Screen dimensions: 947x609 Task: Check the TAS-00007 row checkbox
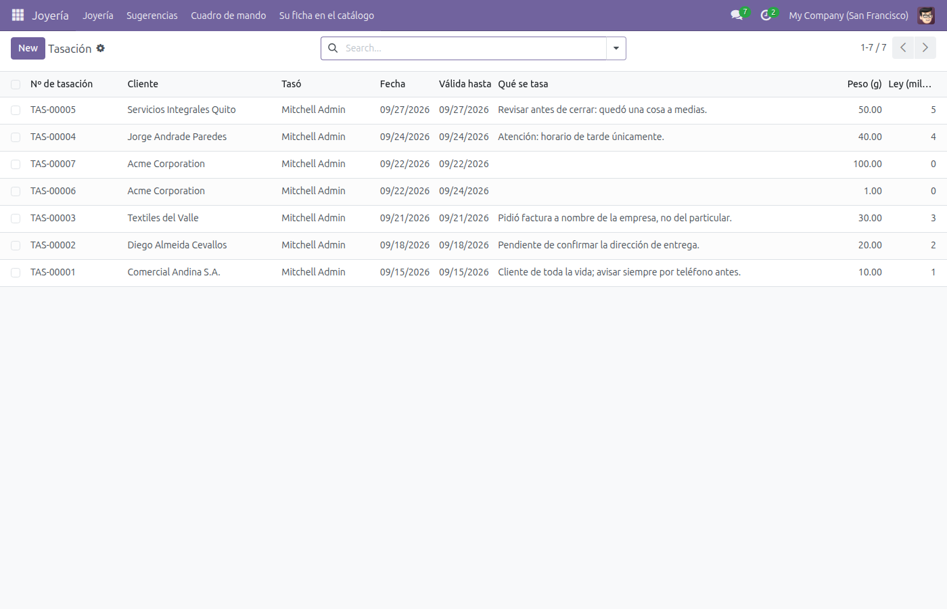click(x=16, y=164)
